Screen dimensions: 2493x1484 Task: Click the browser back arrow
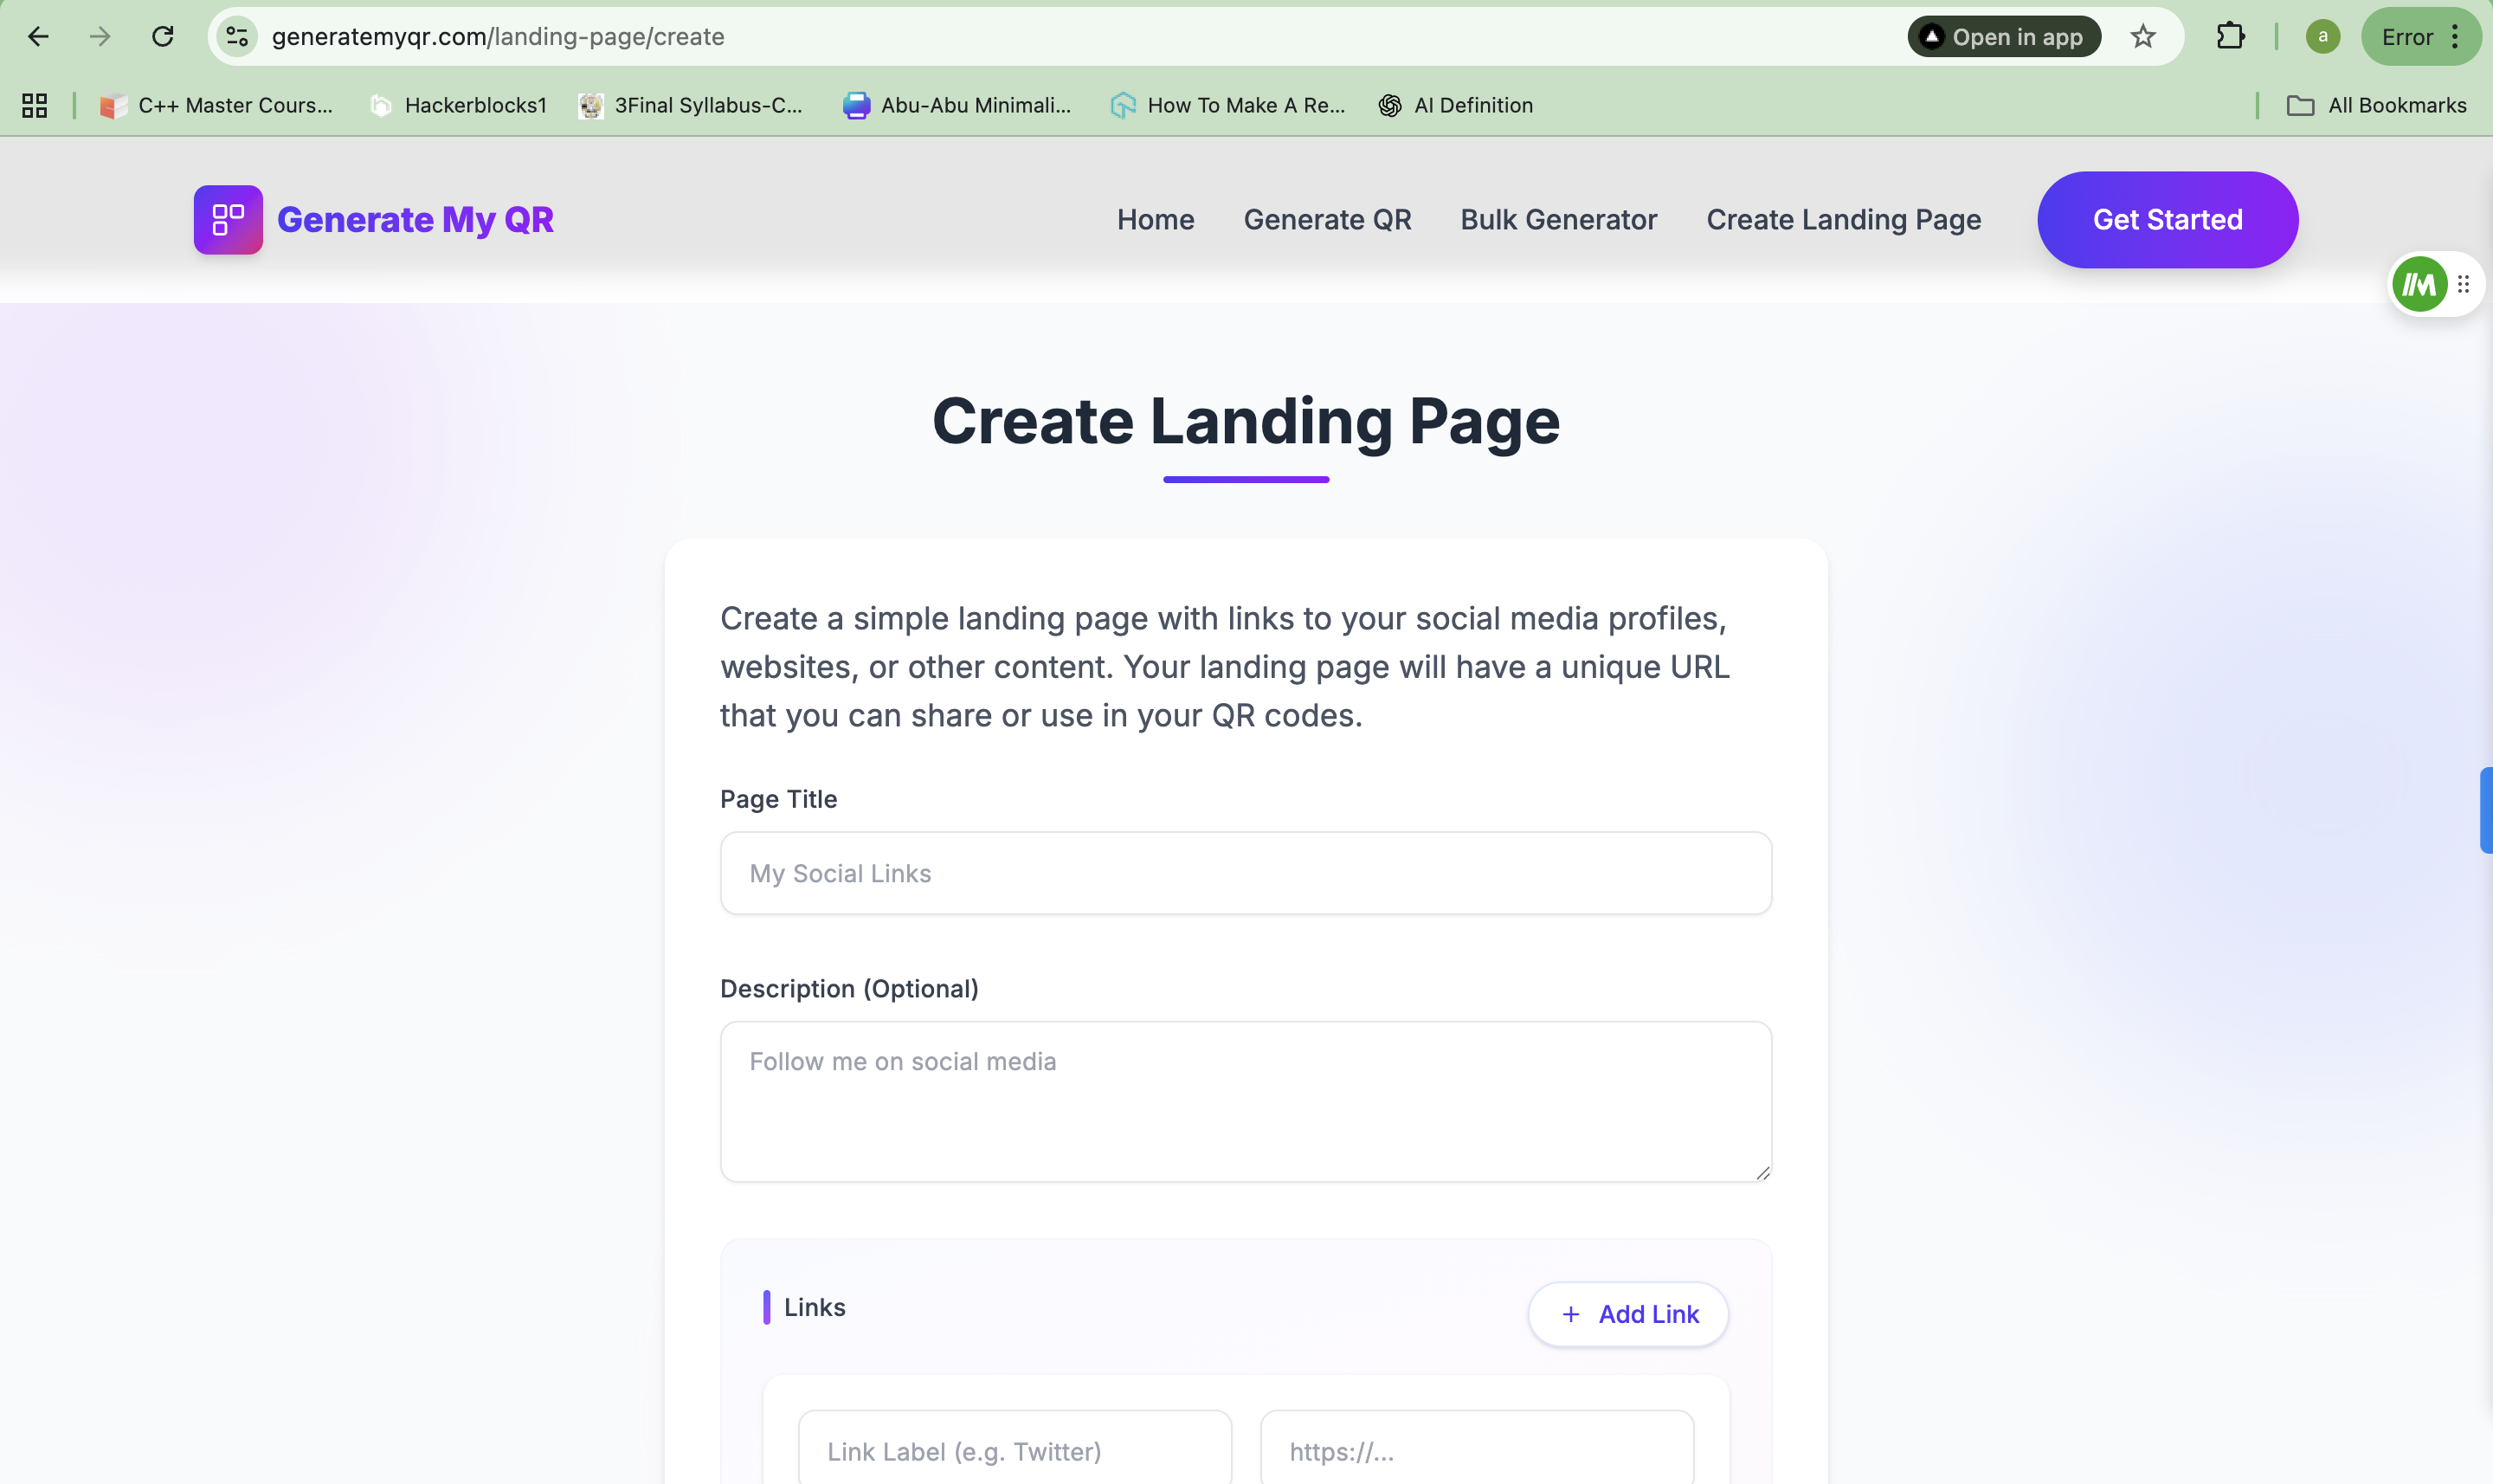click(x=38, y=37)
